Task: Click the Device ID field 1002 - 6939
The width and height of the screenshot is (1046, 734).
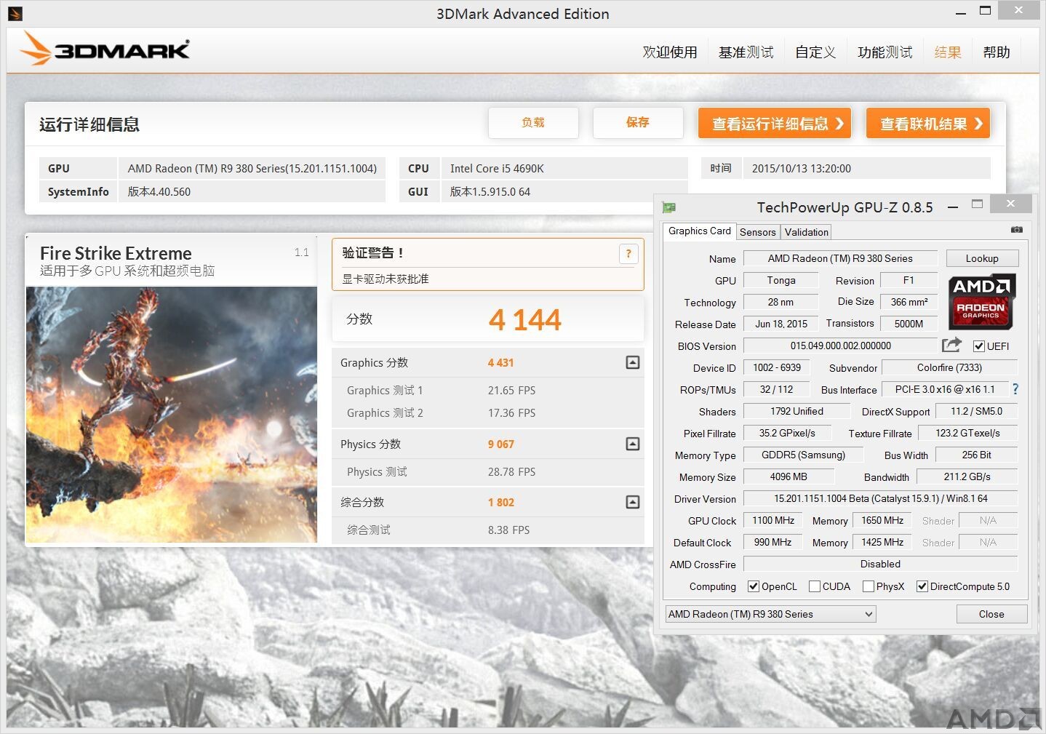Action: pos(776,367)
